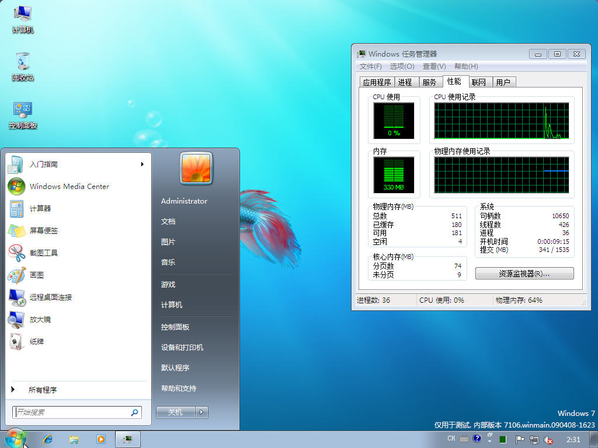Switch to 服务 tab
The width and height of the screenshot is (598, 448).
click(430, 82)
